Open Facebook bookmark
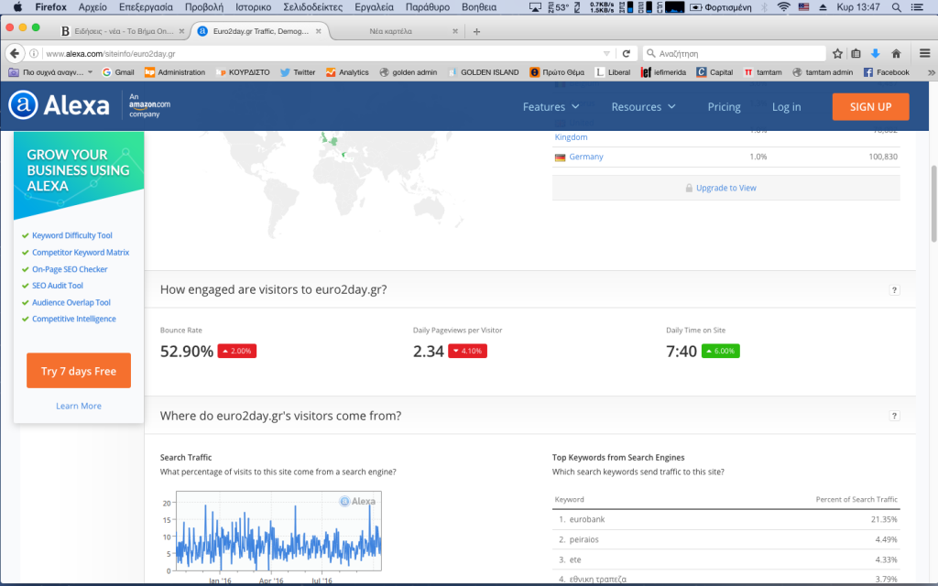This screenshot has height=586, width=938. pyautogui.click(x=887, y=72)
